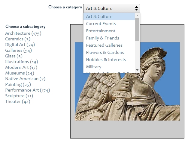Pick Family & Friends category option
Viewport: 188px width, 143px height.
pos(109,38)
